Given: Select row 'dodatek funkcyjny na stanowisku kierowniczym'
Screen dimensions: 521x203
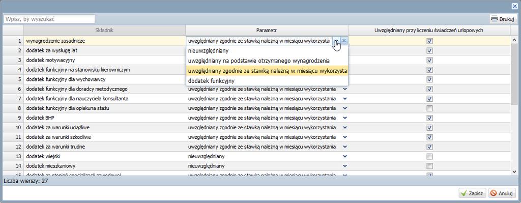Looking at the screenshot, I should tap(257, 70).
